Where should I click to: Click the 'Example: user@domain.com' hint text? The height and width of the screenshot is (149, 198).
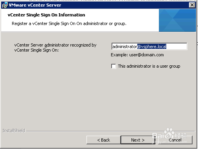tap(137, 55)
